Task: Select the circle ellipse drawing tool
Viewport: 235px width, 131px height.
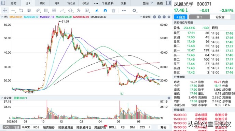Action: pyautogui.click(x=70, y=11)
